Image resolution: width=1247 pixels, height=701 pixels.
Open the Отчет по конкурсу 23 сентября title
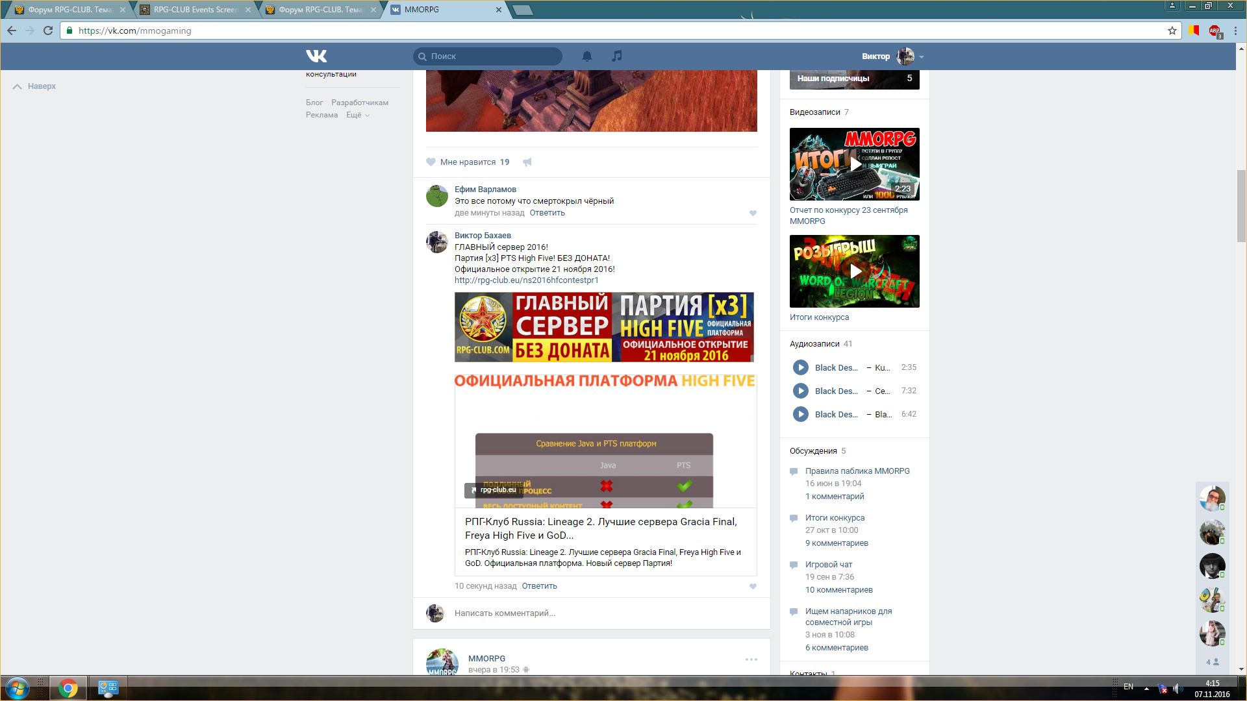(x=849, y=215)
